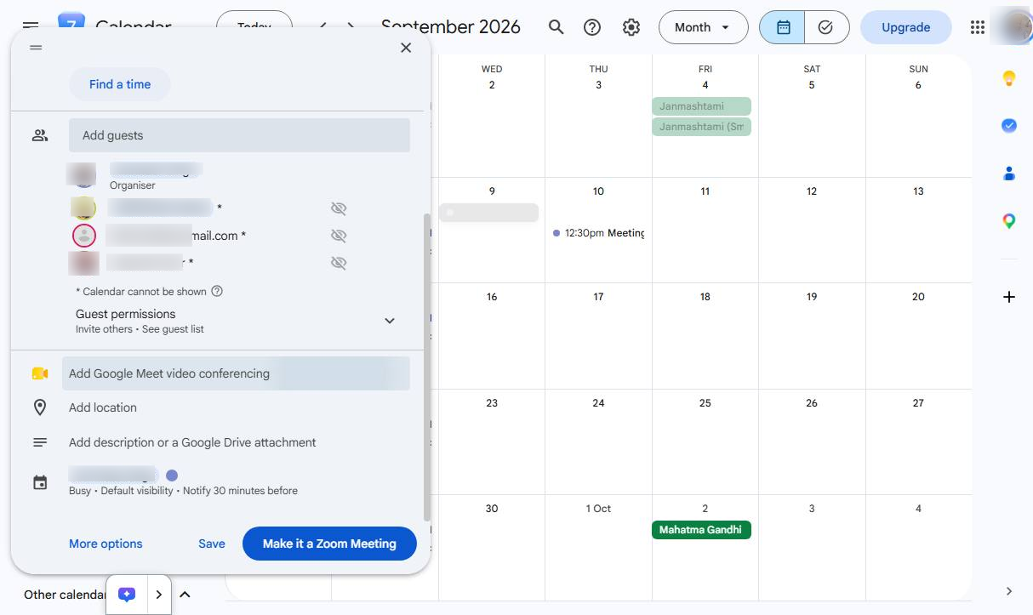Open Tasks in the side panel
Screen dimensions: 1033x615
(1009, 126)
